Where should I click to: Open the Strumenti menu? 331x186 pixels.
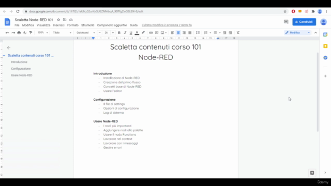(88, 25)
